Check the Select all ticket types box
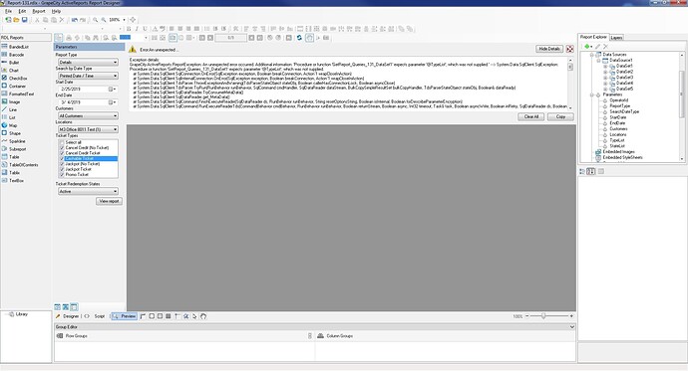Screen dimensions: 688x371 (62, 142)
